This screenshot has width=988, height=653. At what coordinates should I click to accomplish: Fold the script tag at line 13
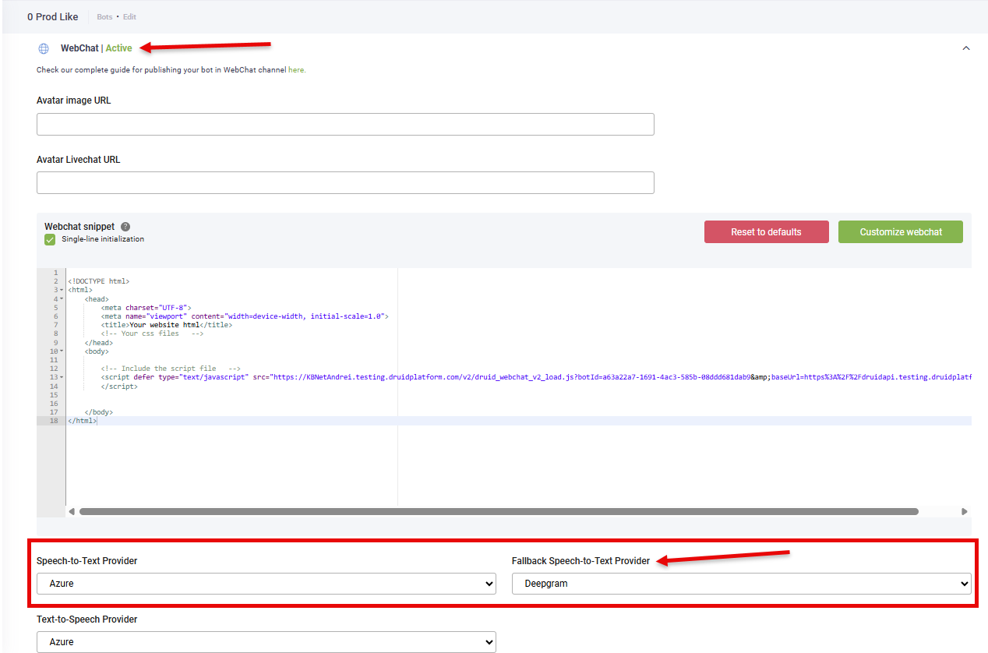(61, 378)
